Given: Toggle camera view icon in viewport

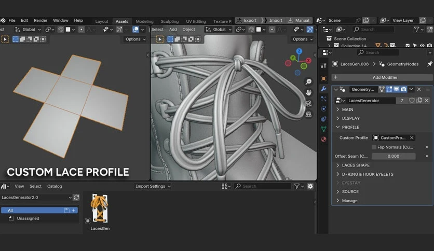Looking at the screenshot, I should pos(308,103).
